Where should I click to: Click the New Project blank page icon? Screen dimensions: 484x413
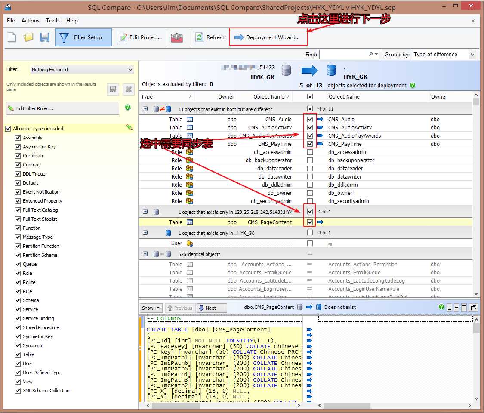tap(12, 37)
